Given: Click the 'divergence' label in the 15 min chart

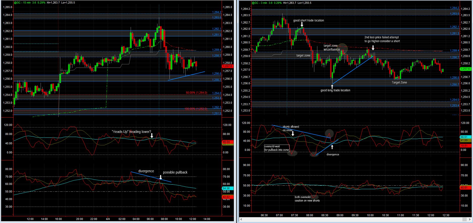Looking at the screenshot, I should [146, 171].
